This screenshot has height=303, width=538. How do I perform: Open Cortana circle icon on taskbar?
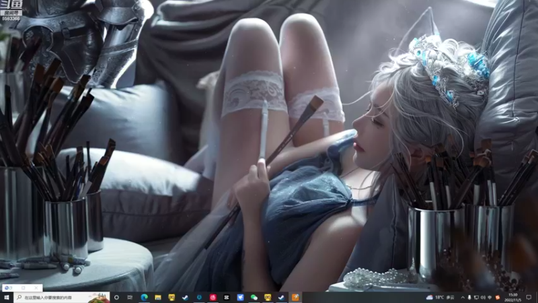tap(116, 298)
